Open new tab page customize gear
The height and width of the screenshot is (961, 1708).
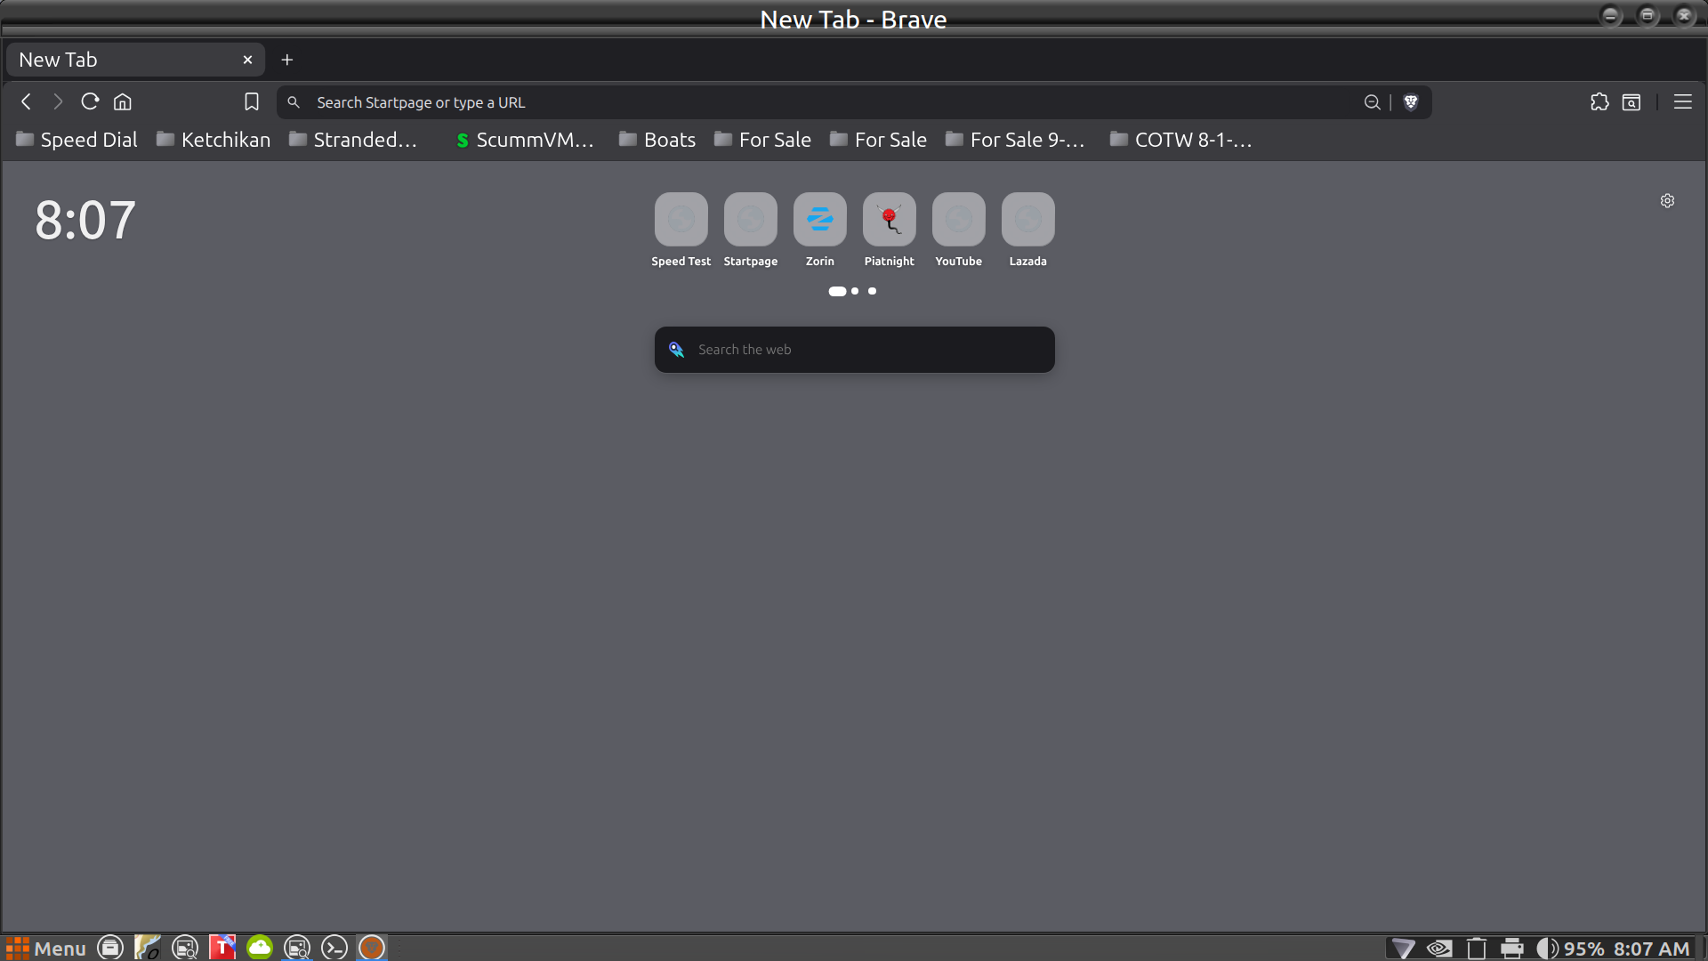pyautogui.click(x=1667, y=201)
